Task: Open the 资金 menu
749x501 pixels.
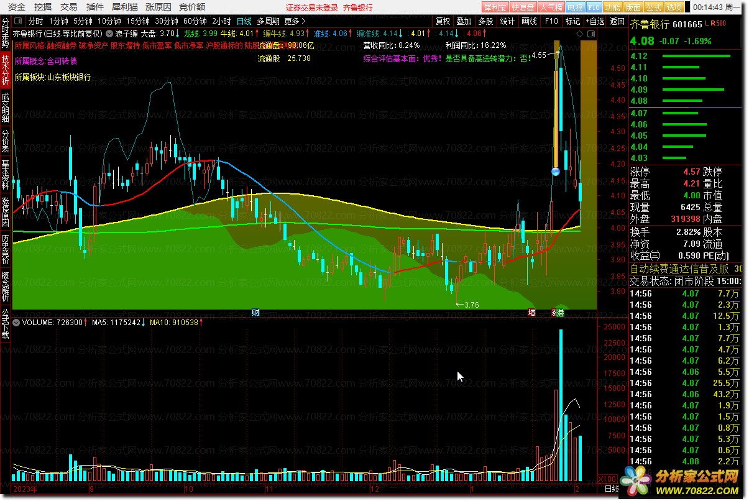Action: pyautogui.click(x=17, y=7)
